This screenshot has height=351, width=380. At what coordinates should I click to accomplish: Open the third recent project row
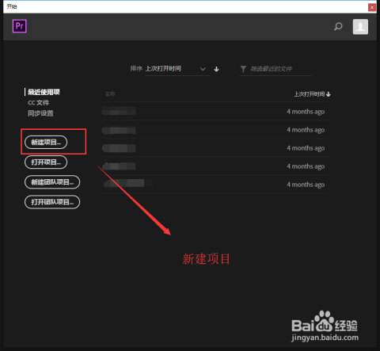(x=215, y=148)
